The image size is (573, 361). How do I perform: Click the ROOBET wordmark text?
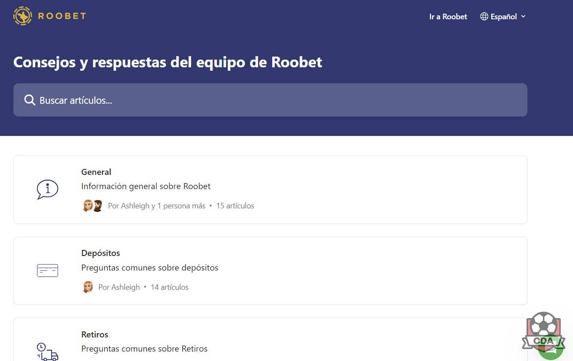tap(62, 16)
